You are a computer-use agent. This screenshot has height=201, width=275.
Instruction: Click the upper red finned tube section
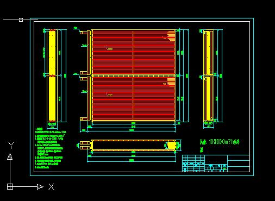[x=134, y=52]
